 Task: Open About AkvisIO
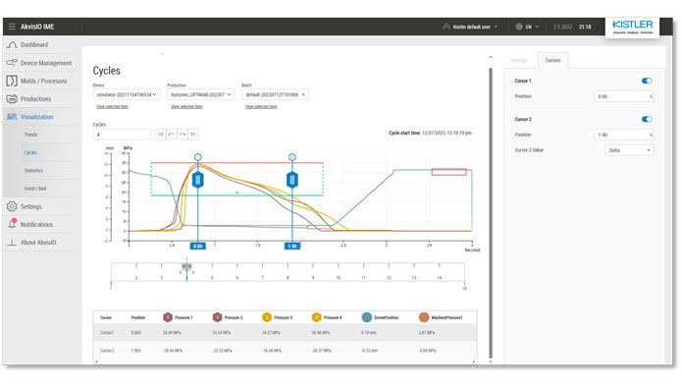(x=38, y=243)
